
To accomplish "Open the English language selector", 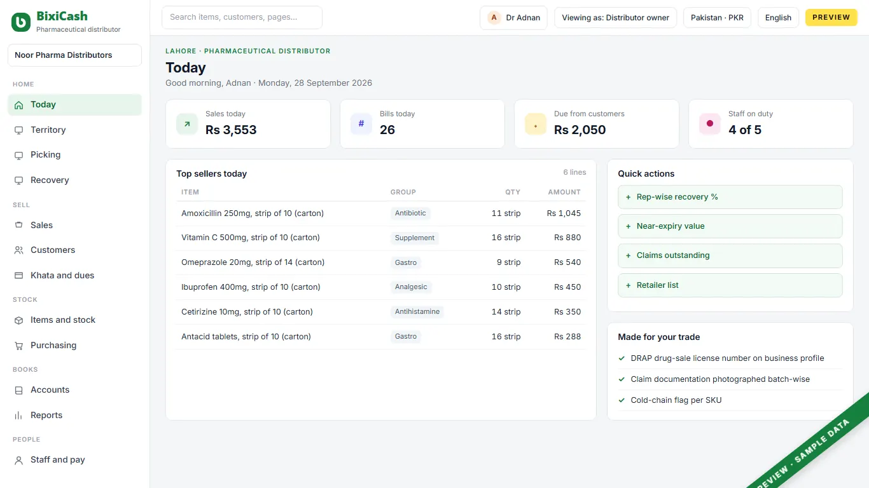I will (778, 18).
